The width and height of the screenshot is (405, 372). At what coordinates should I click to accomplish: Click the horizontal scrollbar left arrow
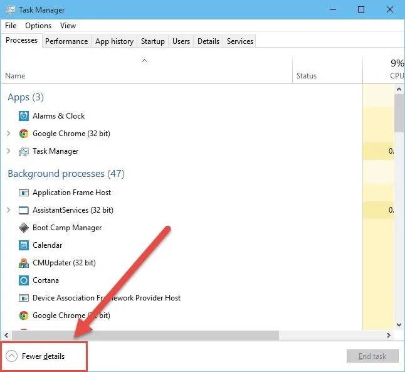[6, 335]
